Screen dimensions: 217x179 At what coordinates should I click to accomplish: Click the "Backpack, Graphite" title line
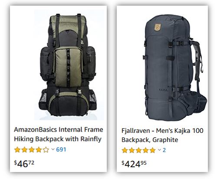pos(150,140)
